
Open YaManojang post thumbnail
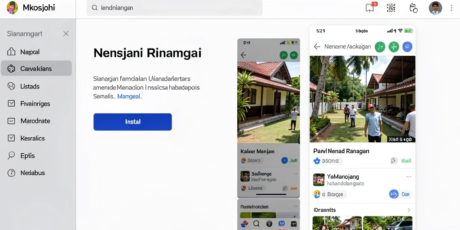point(319,180)
